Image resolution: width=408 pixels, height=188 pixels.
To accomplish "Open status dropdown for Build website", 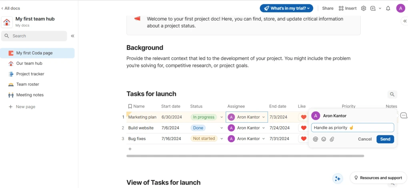I will [222, 128].
